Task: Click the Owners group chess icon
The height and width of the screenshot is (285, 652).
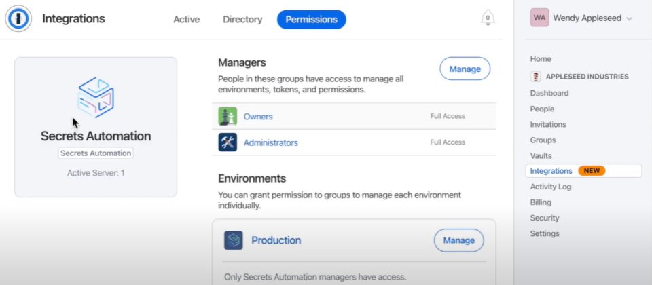Action: click(228, 116)
